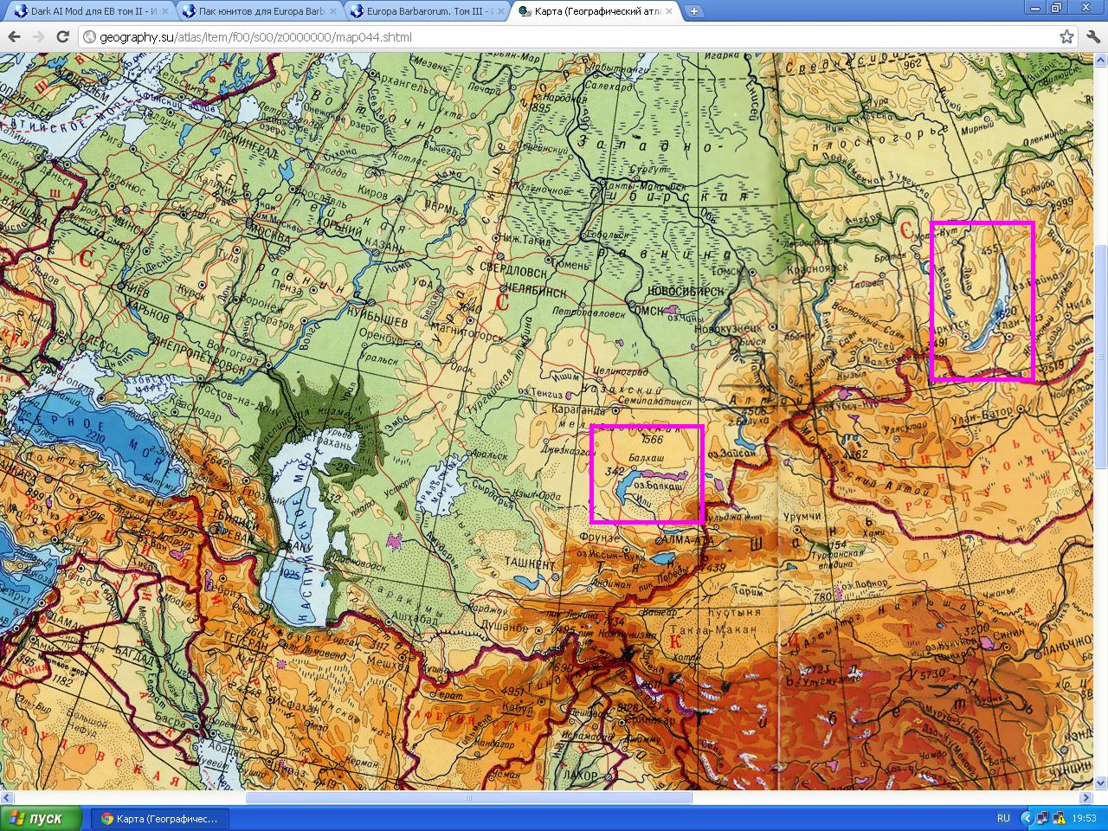Close the 'Пак юнитов для Europa Barb' tab

tap(332, 11)
